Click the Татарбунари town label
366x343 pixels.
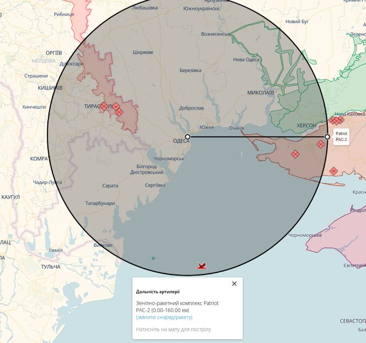(x=100, y=203)
